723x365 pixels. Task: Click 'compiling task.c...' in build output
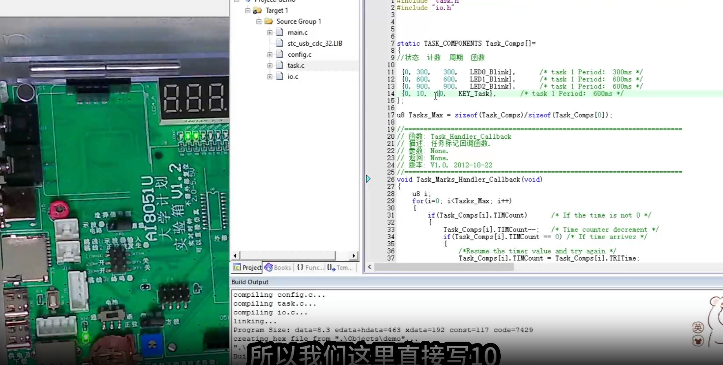(275, 304)
